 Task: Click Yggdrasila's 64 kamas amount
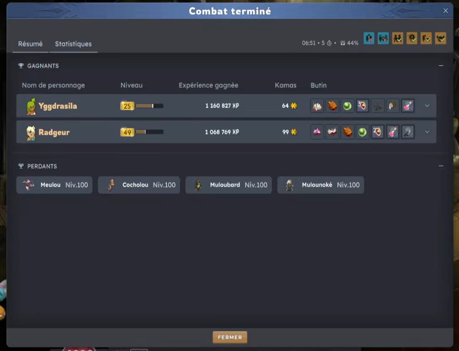point(285,106)
